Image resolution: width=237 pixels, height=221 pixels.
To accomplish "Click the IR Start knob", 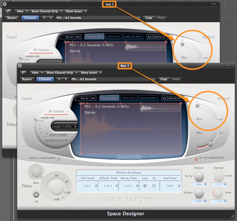I will pyautogui.click(x=199, y=193).
